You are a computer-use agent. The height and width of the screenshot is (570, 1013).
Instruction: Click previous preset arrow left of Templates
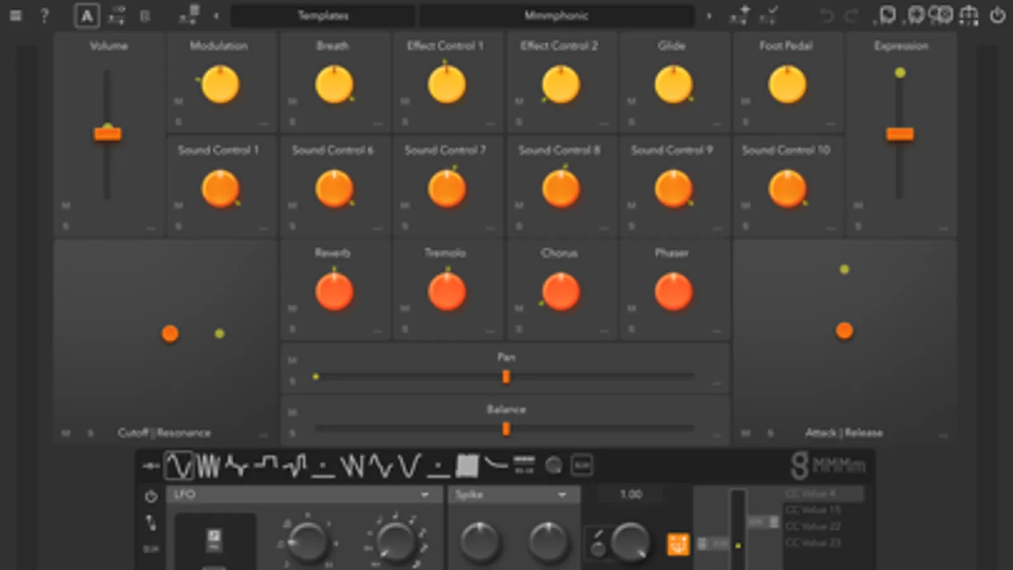pyautogui.click(x=216, y=16)
